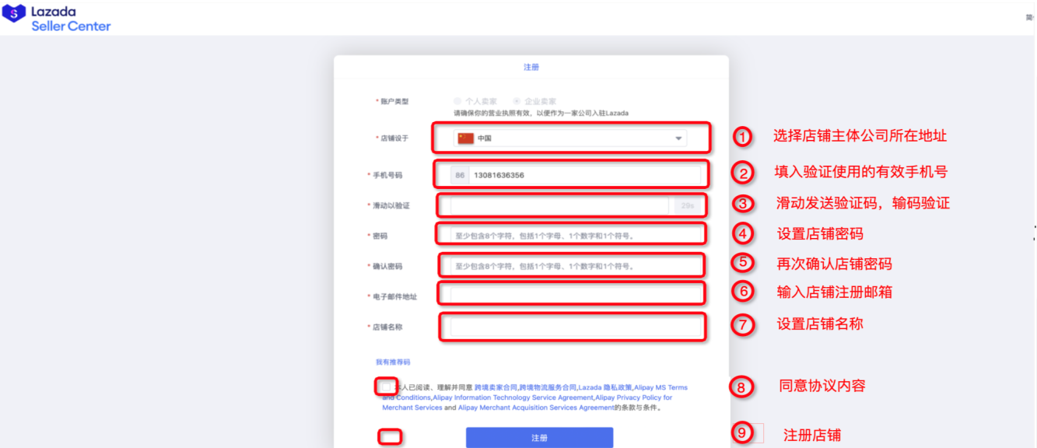Tick the agreement terms checkbox
1037x448 pixels.
387,387
